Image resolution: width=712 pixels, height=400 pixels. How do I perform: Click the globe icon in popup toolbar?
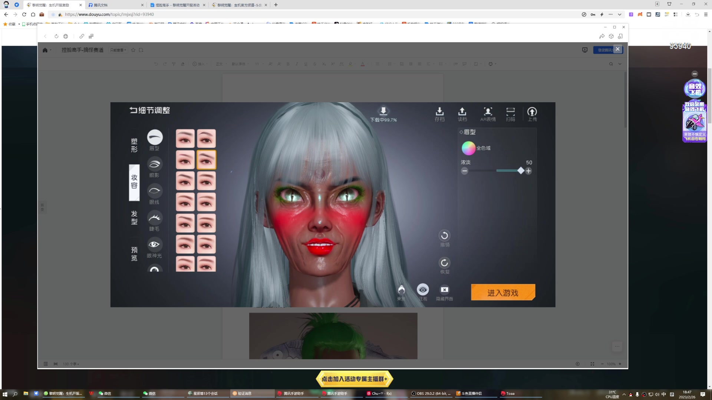pos(66,36)
